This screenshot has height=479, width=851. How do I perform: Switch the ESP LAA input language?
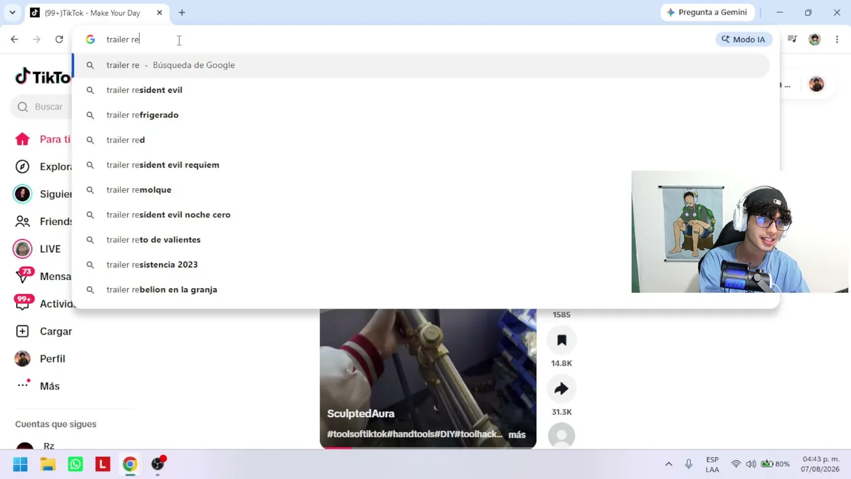coord(712,464)
